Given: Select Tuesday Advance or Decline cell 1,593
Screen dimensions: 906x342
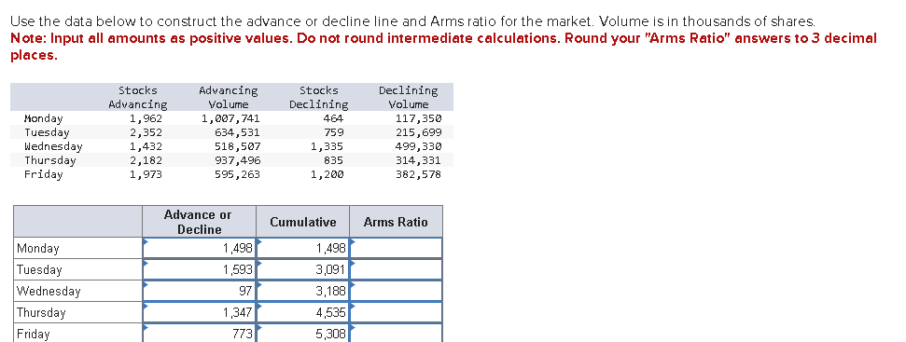Looking at the screenshot, I should [200, 269].
